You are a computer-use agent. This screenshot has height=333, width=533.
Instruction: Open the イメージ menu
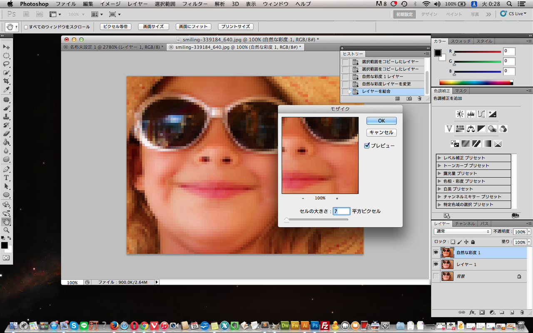coord(110,4)
